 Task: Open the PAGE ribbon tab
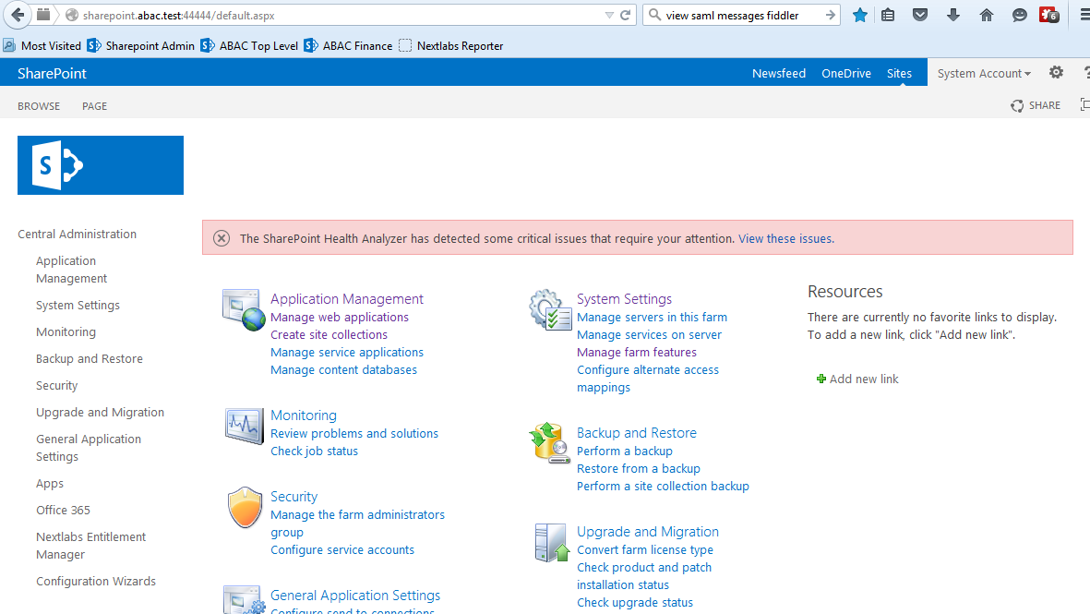pyautogui.click(x=94, y=105)
